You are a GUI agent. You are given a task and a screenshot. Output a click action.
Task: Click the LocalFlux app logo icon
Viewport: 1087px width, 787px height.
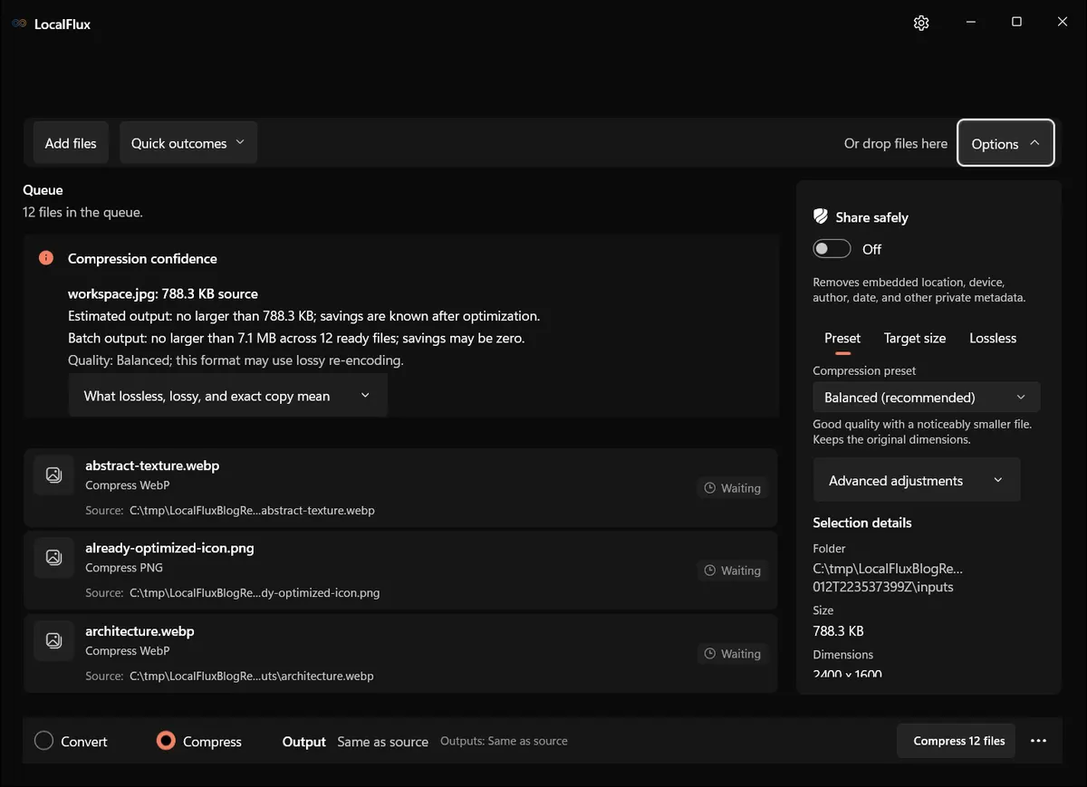(20, 24)
